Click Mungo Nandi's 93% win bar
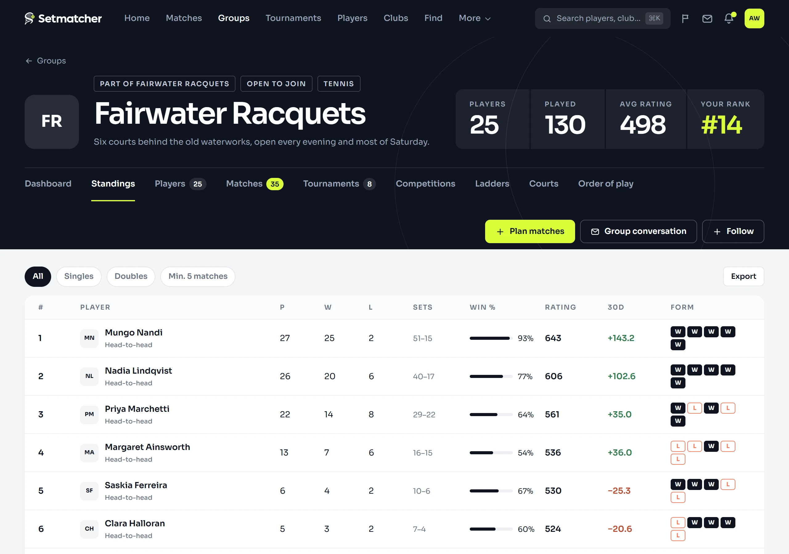The width and height of the screenshot is (789, 554). click(491, 339)
